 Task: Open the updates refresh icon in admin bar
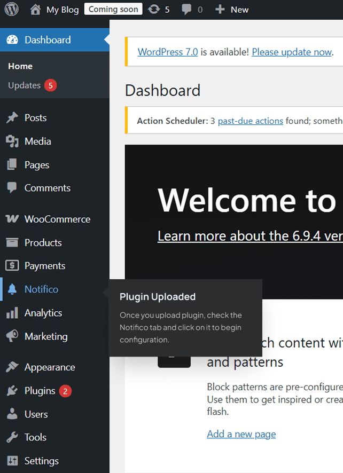(x=154, y=10)
